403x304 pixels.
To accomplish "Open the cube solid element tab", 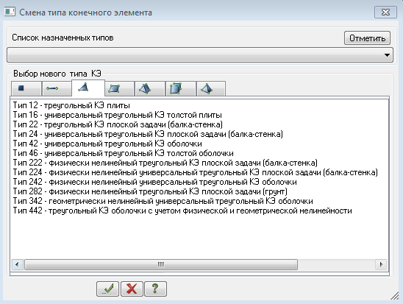I will (x=181, y=88).
